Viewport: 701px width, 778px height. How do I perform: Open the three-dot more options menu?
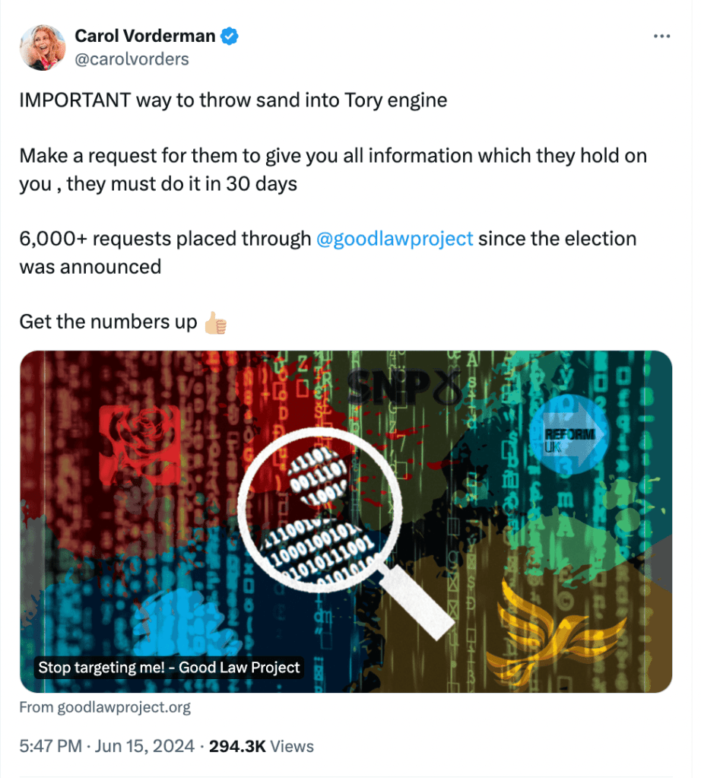pos(662,36)
